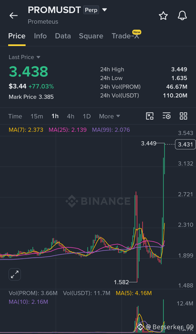
Task: Open the Square tab
Action: (x=91, y=36)
